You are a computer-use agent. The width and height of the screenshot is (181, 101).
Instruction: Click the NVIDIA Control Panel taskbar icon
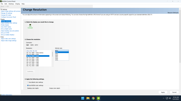pyautogui.click(x=98, y=98)
